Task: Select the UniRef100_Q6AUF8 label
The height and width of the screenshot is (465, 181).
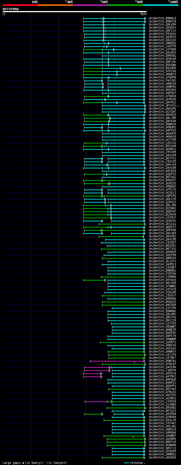Action: point(162,133)
